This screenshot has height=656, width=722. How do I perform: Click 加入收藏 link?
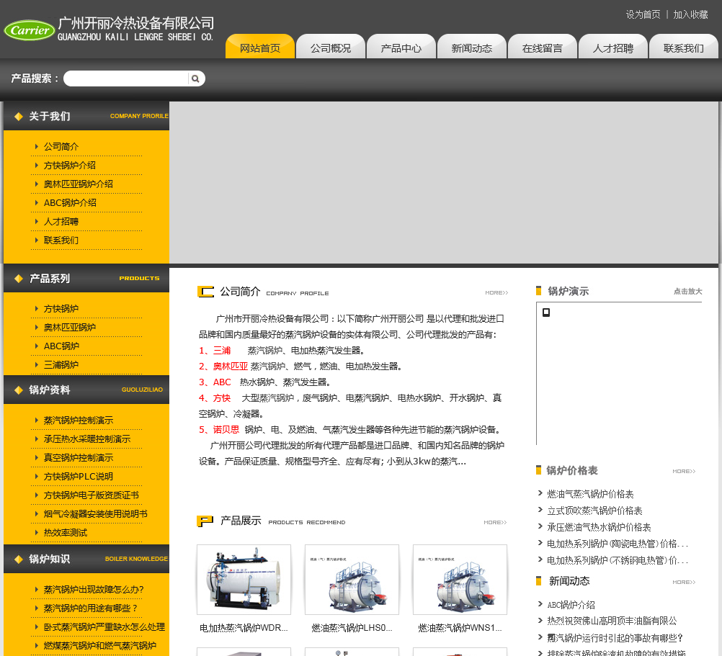coord(690,14)
